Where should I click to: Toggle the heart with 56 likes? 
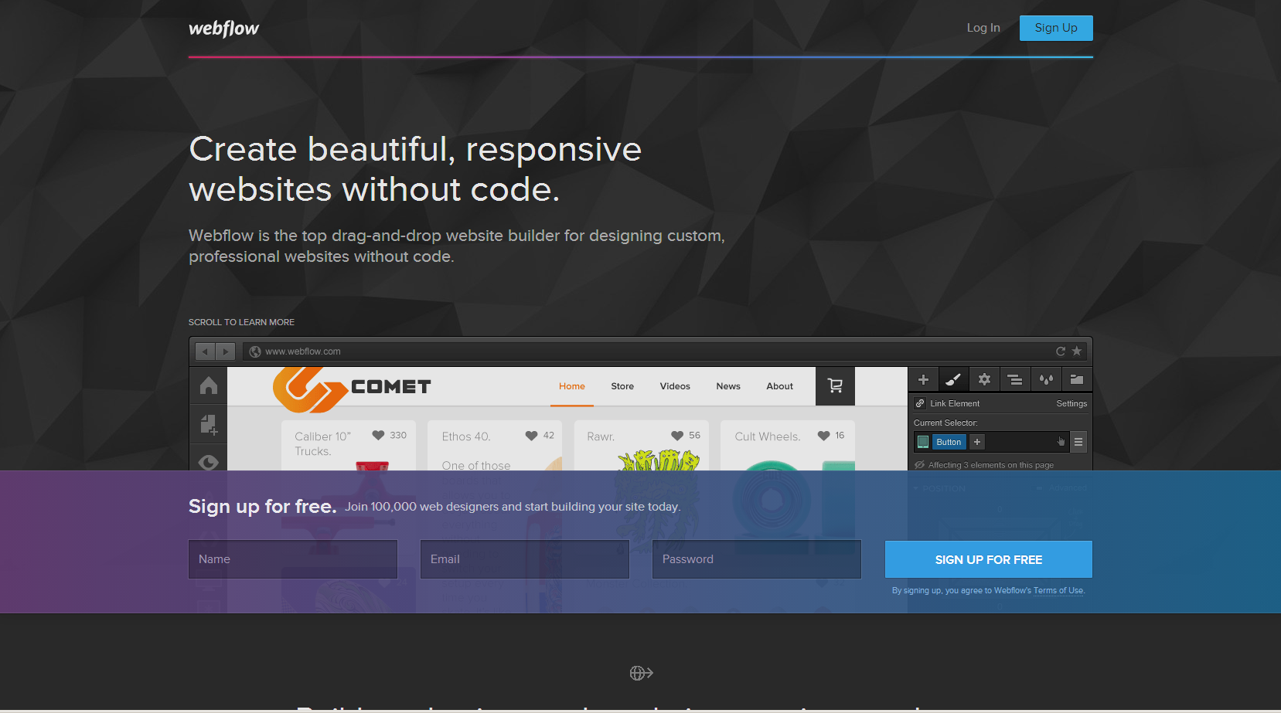tap(677, 436)
